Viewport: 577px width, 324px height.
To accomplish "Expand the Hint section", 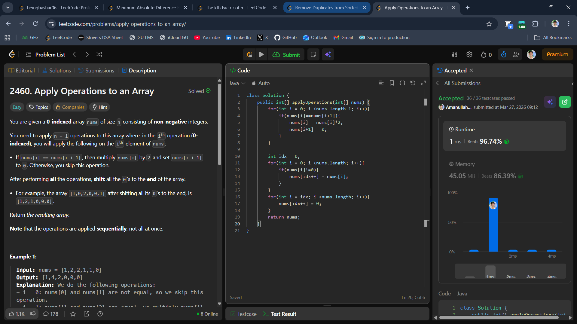I will pos(99,107).
